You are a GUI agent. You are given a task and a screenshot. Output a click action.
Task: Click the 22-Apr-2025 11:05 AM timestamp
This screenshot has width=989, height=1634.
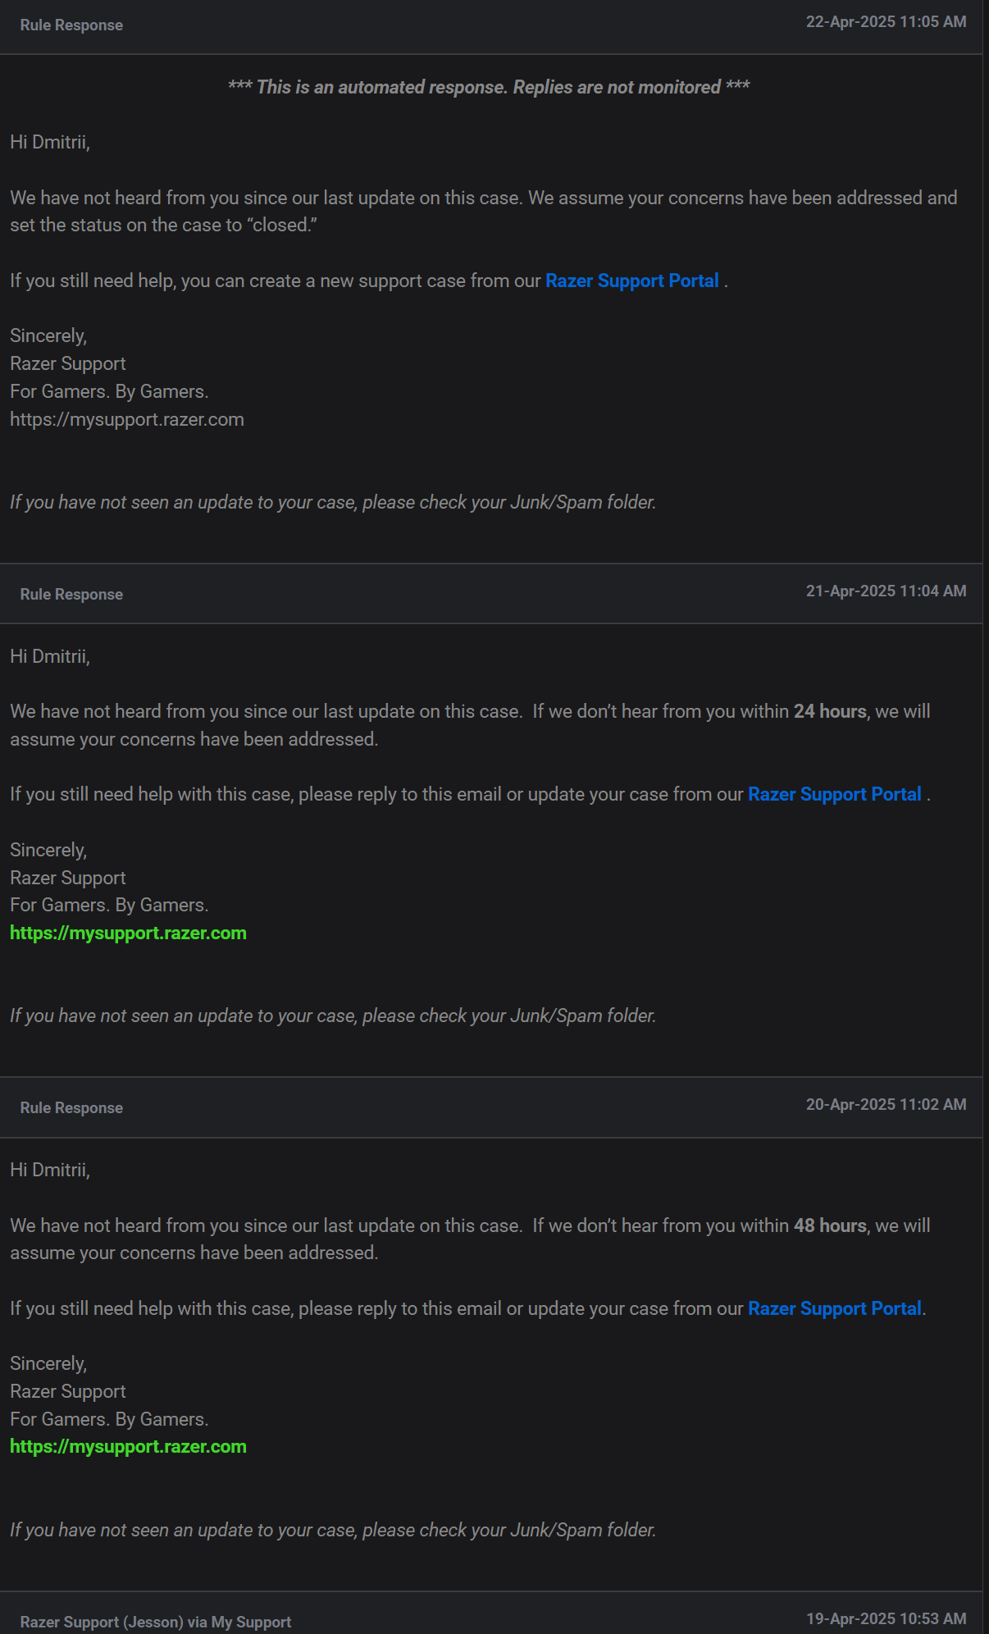tap(886, 22)
